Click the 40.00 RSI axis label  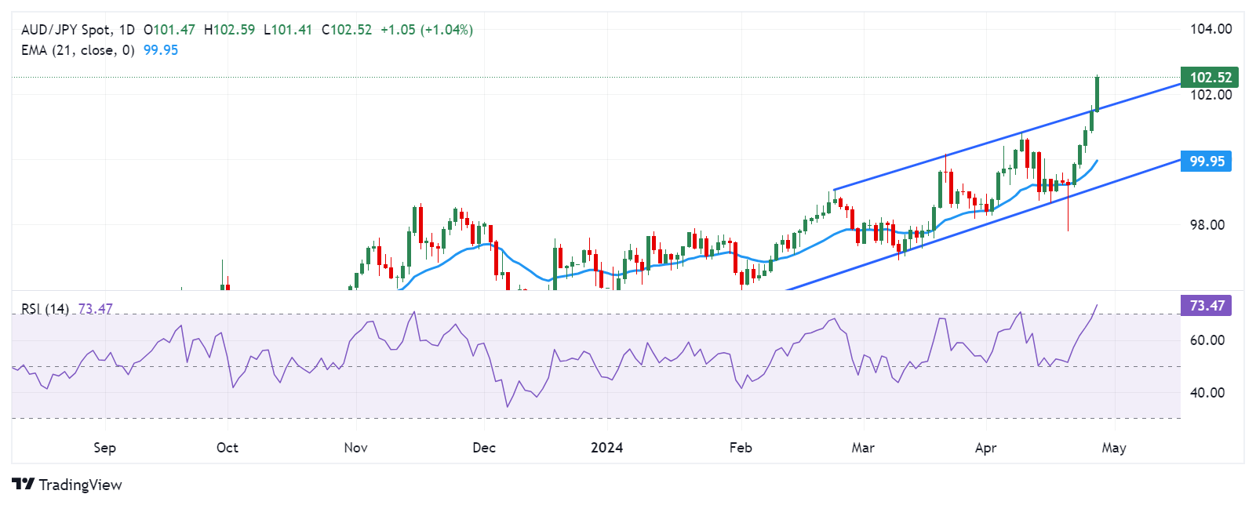[x=1207, y=393]
